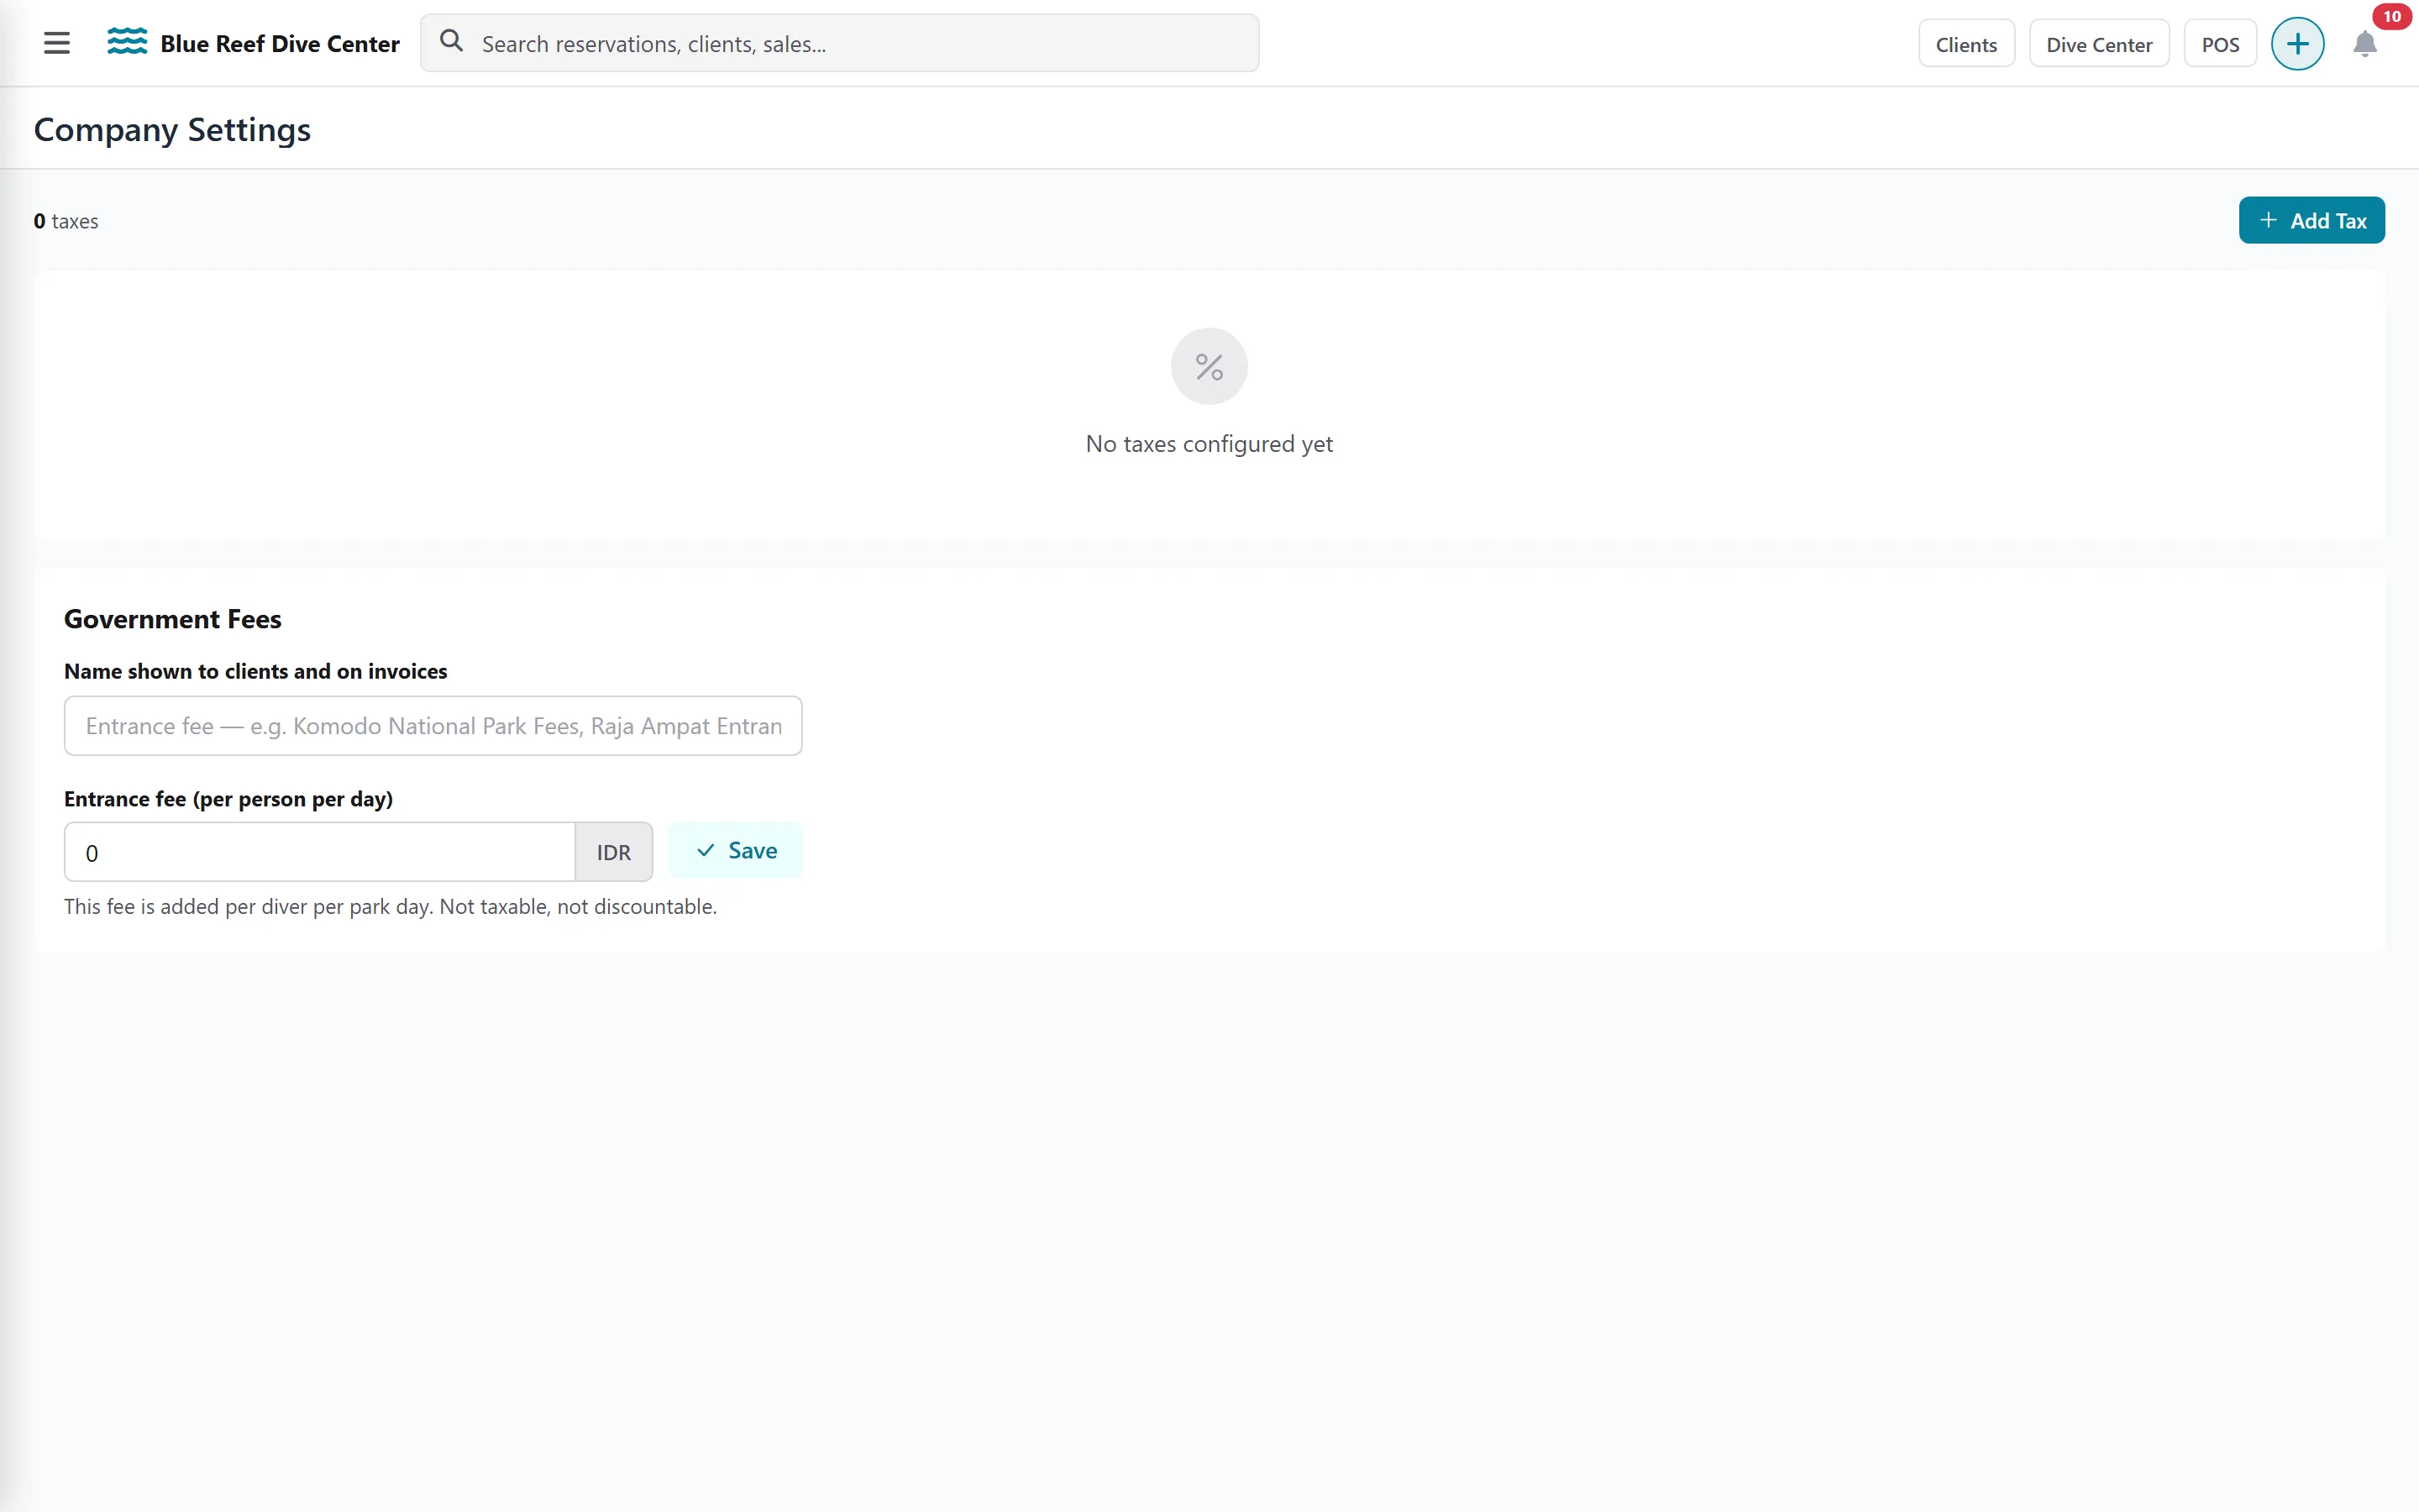Open the Clients page
2419x1512 pixels.
[x=1965, y=44]
